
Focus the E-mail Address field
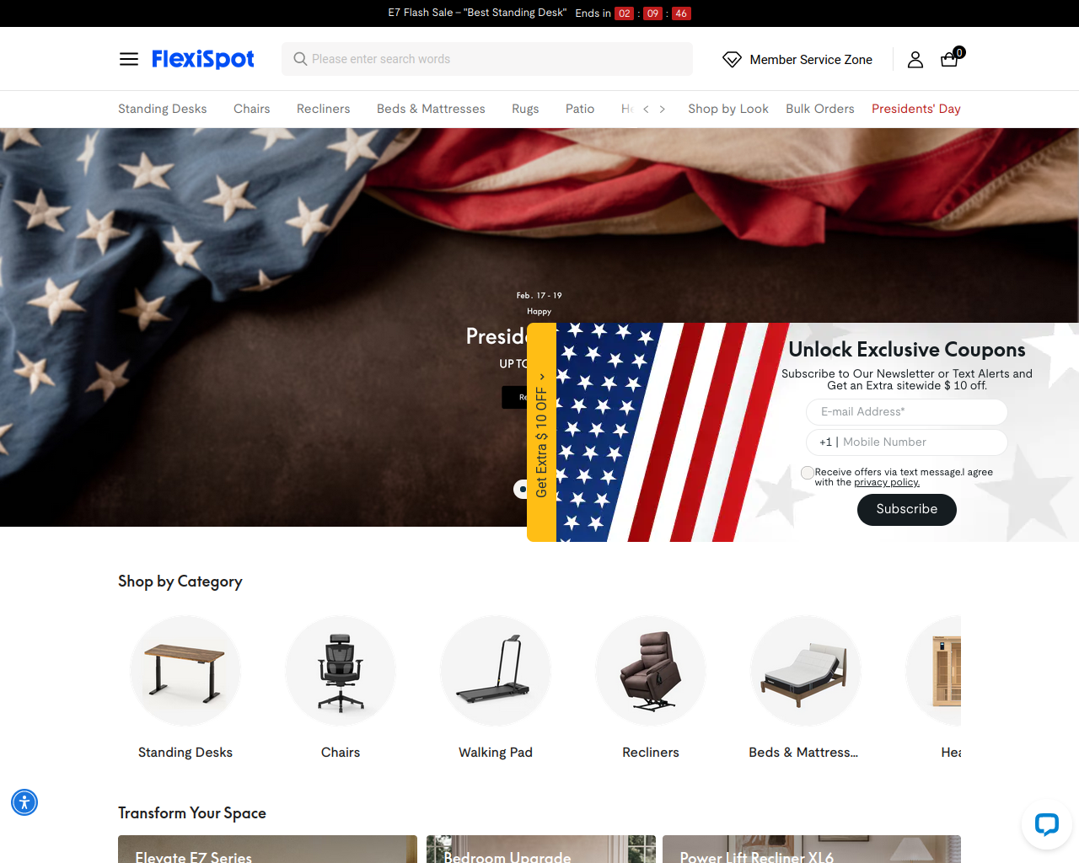[x=907, y=412]
